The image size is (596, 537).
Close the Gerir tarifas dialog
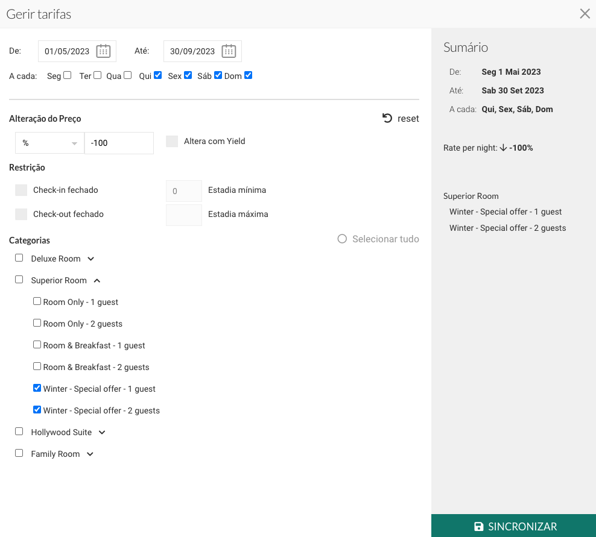[585, 14]
